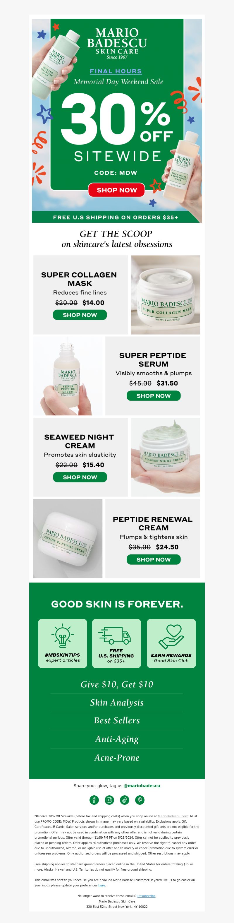Go to Acne-Prone category
The height and width of the screenshot is (923, 234).
[117, 758]
